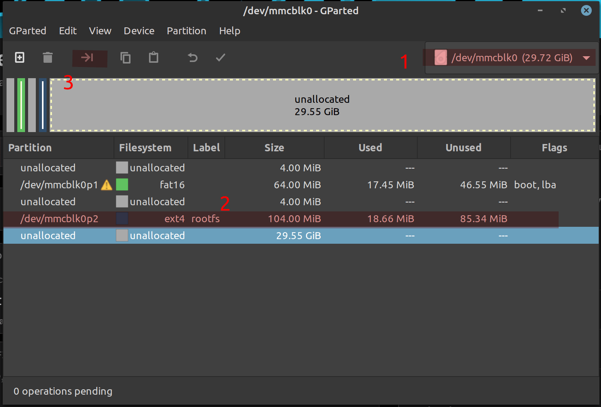
Task: Click the Flags column header
Action: pyautogui.click(x=554, y=148)
